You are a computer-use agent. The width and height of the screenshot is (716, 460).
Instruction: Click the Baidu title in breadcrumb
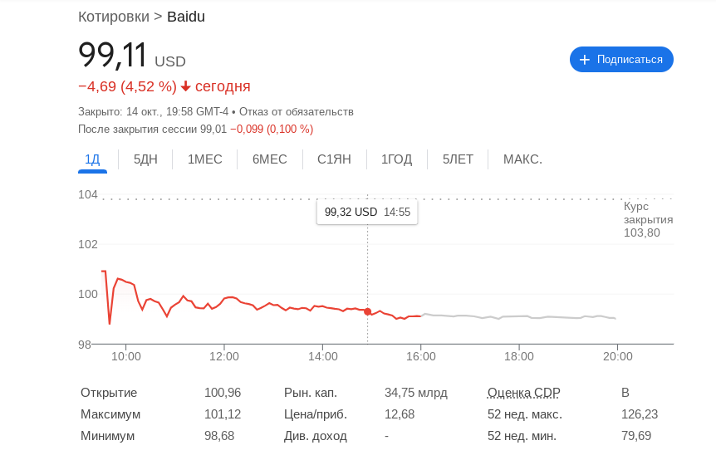(x=186, y=17)
